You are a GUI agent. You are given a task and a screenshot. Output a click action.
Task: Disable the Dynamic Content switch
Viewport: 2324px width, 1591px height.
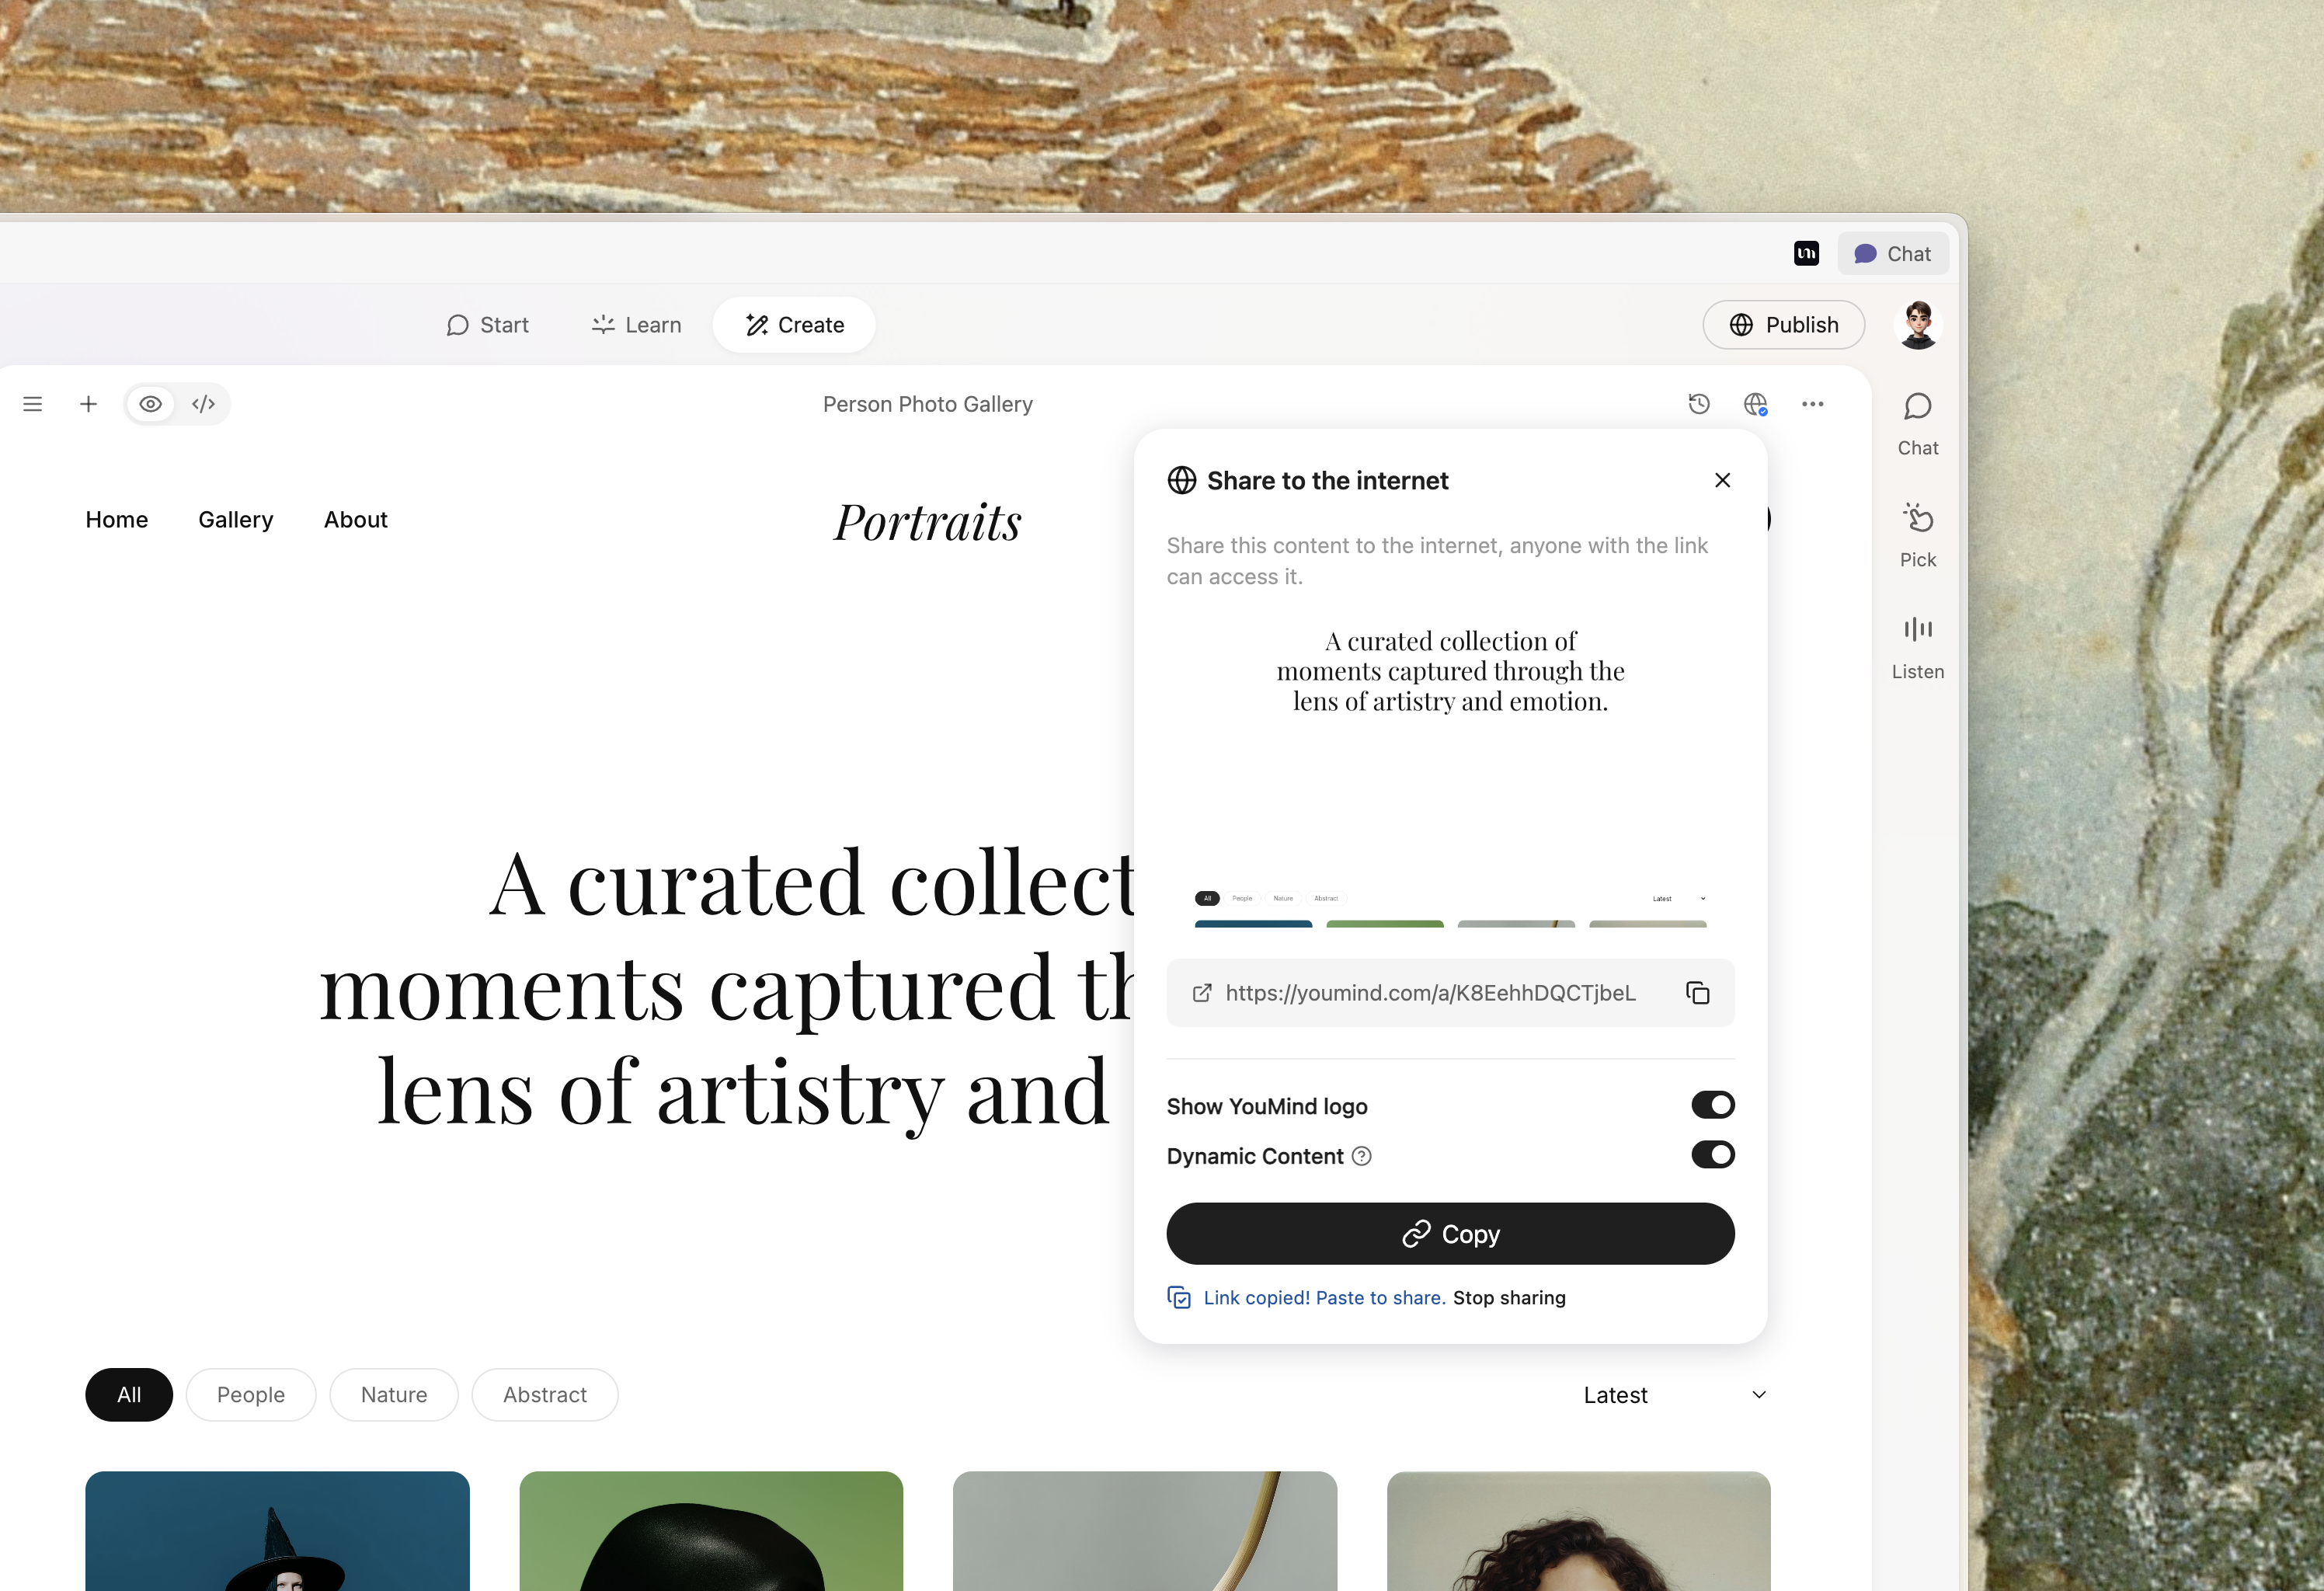[1712, 1155]
